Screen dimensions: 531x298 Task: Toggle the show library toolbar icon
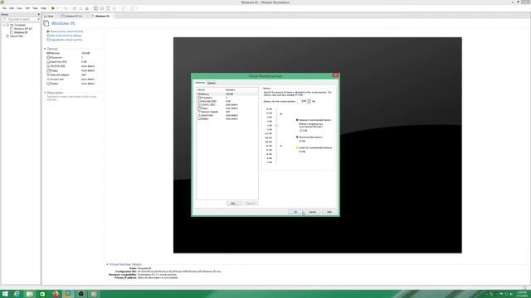click(x=96, y=8)
